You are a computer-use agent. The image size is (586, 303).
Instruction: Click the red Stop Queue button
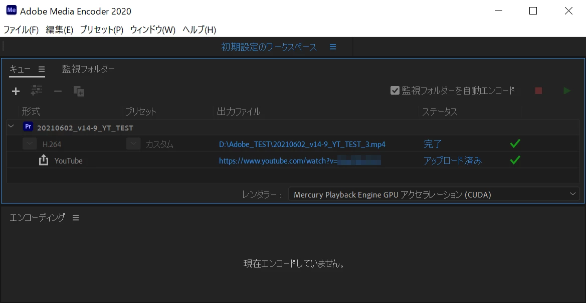(538, 90)
